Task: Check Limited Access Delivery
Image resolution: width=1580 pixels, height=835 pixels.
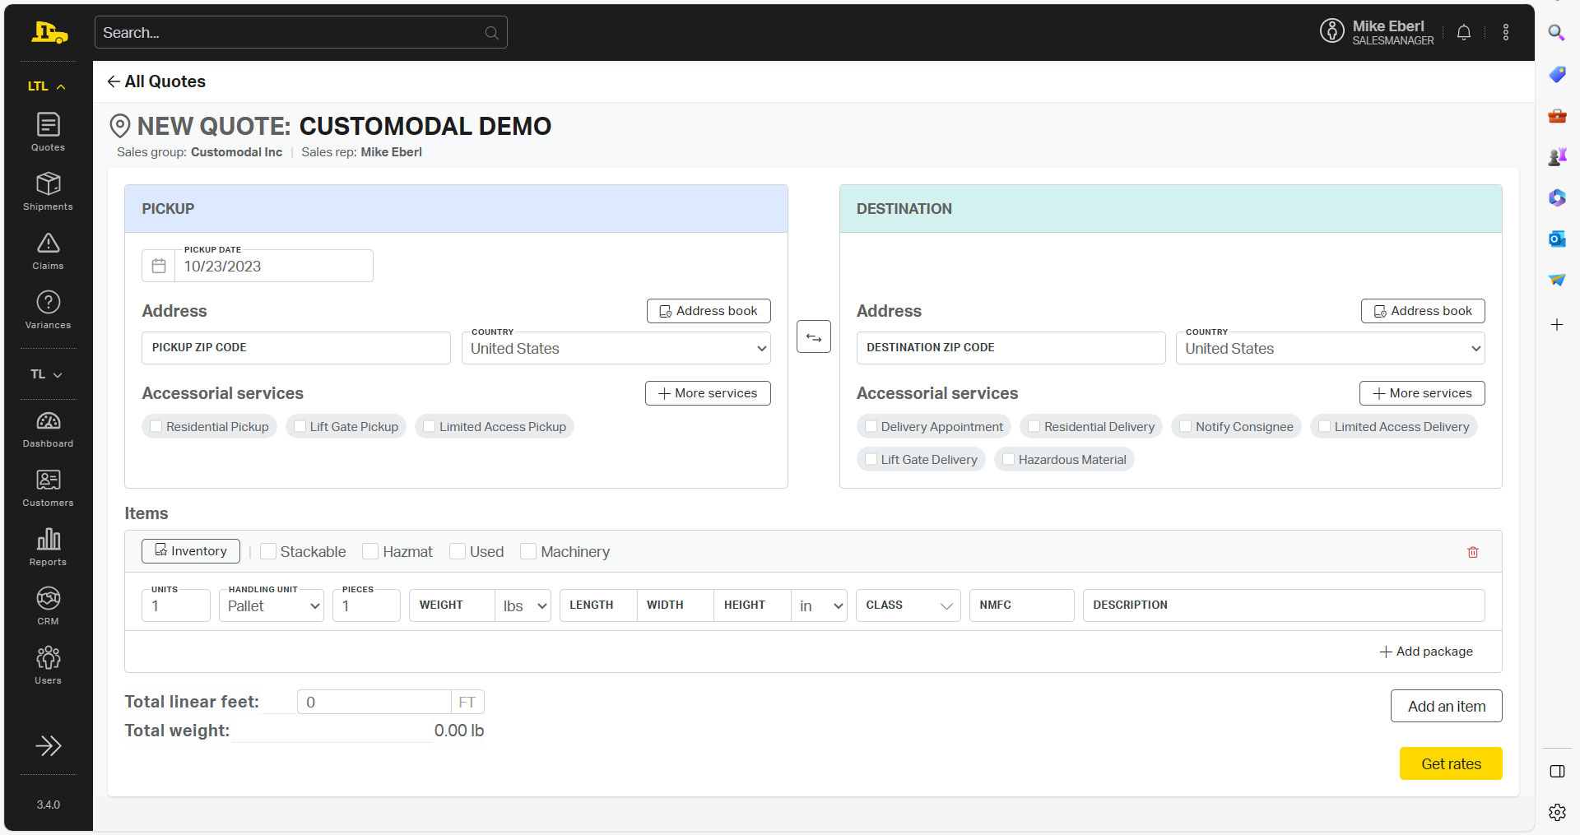Action: (x=1325, y=426)
